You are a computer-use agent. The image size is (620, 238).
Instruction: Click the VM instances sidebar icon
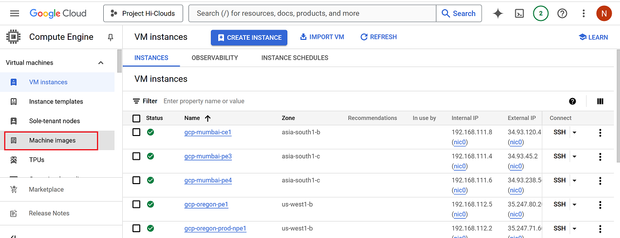(14, 82)
